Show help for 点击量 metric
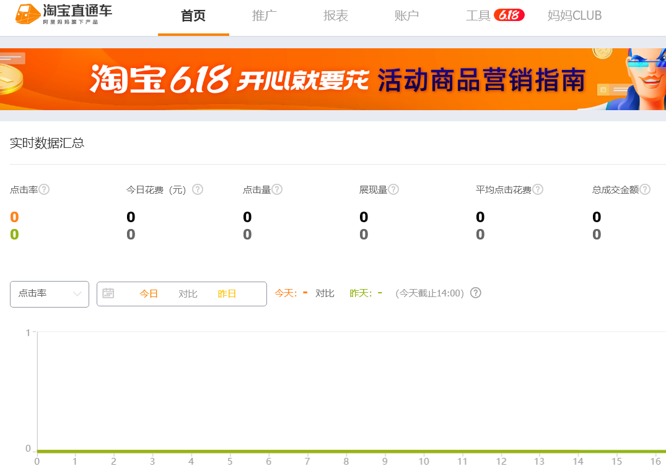This screenshot has height=466, width=666. click(x=277, y=189)
